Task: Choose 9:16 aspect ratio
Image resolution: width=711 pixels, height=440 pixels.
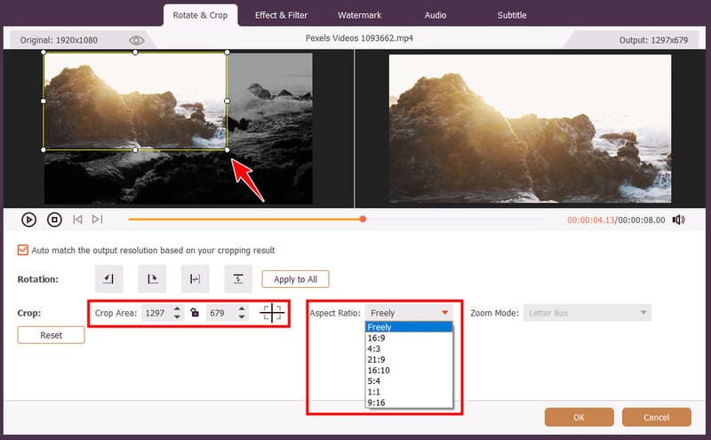Action: pos(409,403)
